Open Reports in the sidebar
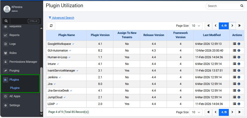The image size is (247, 118). pos(14,35)
